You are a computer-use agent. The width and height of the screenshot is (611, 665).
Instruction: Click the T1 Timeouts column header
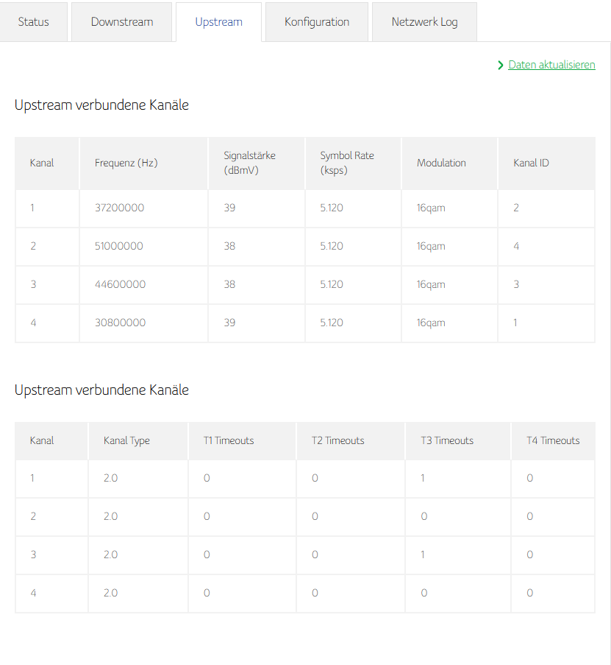(x=229, y=440)
